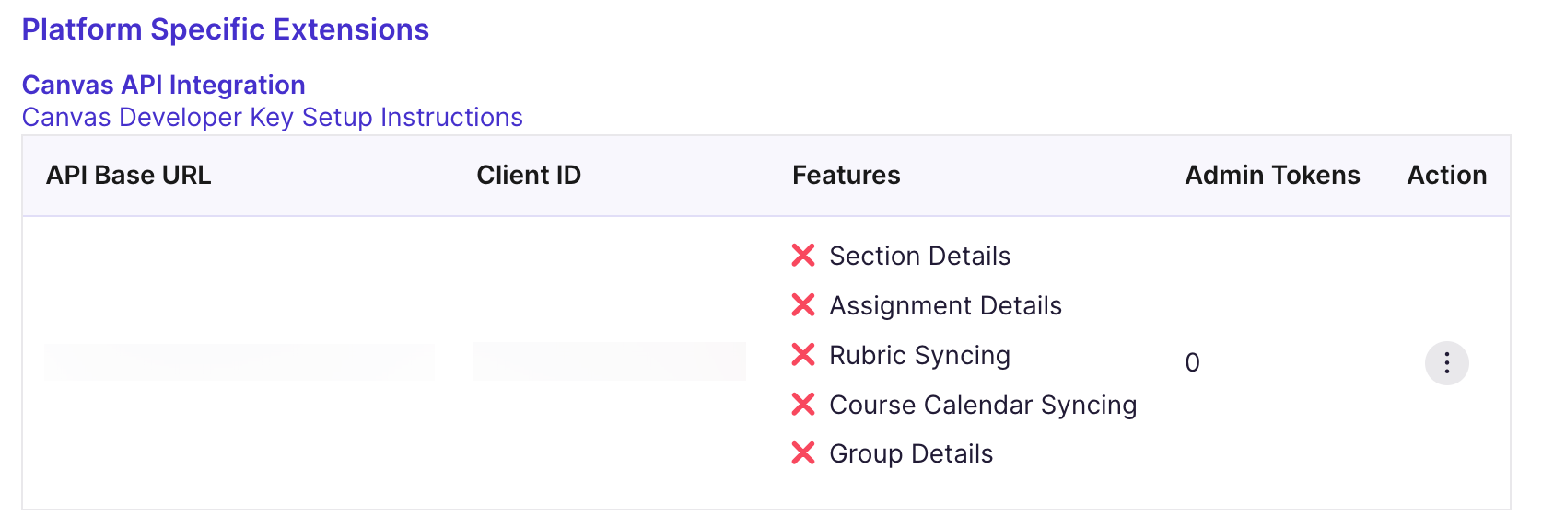The height and width of the screenshot is (526, 1542).
Task: Click the Rubric Syncing feature label
Action: point(920,355)
